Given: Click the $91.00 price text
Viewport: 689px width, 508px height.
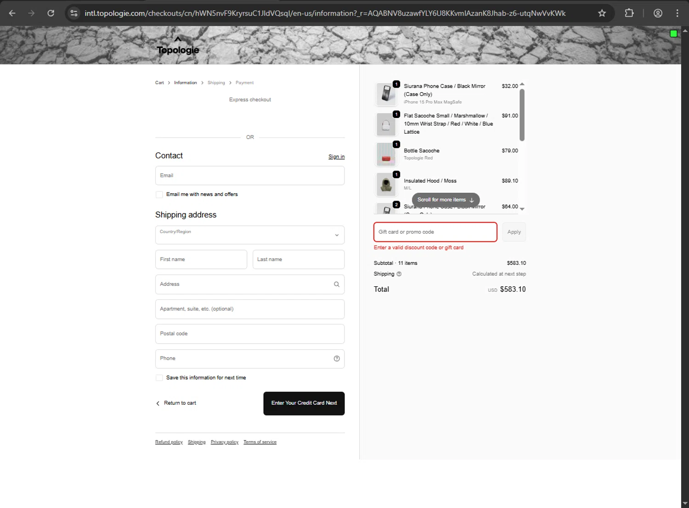Looking at the screenshot, I should pyautogui.click(x=510, y=116).
